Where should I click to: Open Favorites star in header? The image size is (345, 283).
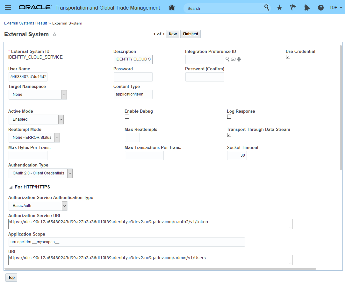(x=279, y=8)
